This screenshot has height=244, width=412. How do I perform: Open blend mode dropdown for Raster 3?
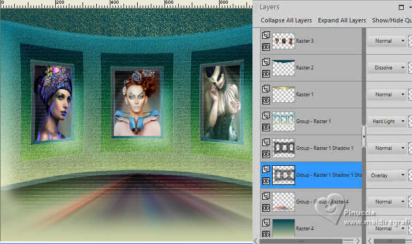(x=386, y=41)
